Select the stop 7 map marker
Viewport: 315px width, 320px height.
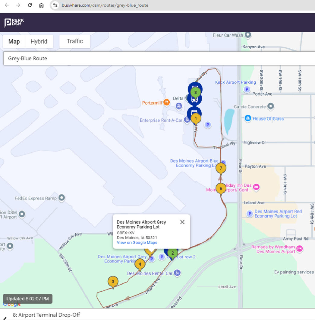coord(221,168)
